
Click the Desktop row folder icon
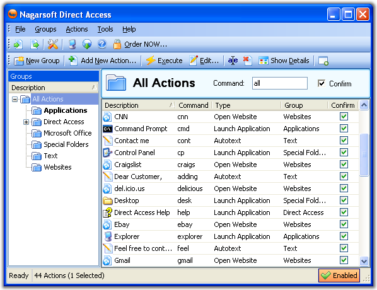tap(107, 200)
